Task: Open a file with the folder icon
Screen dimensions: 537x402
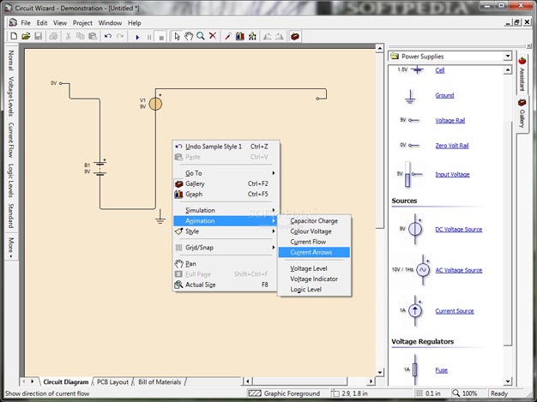Action: (x=26, y=36)
